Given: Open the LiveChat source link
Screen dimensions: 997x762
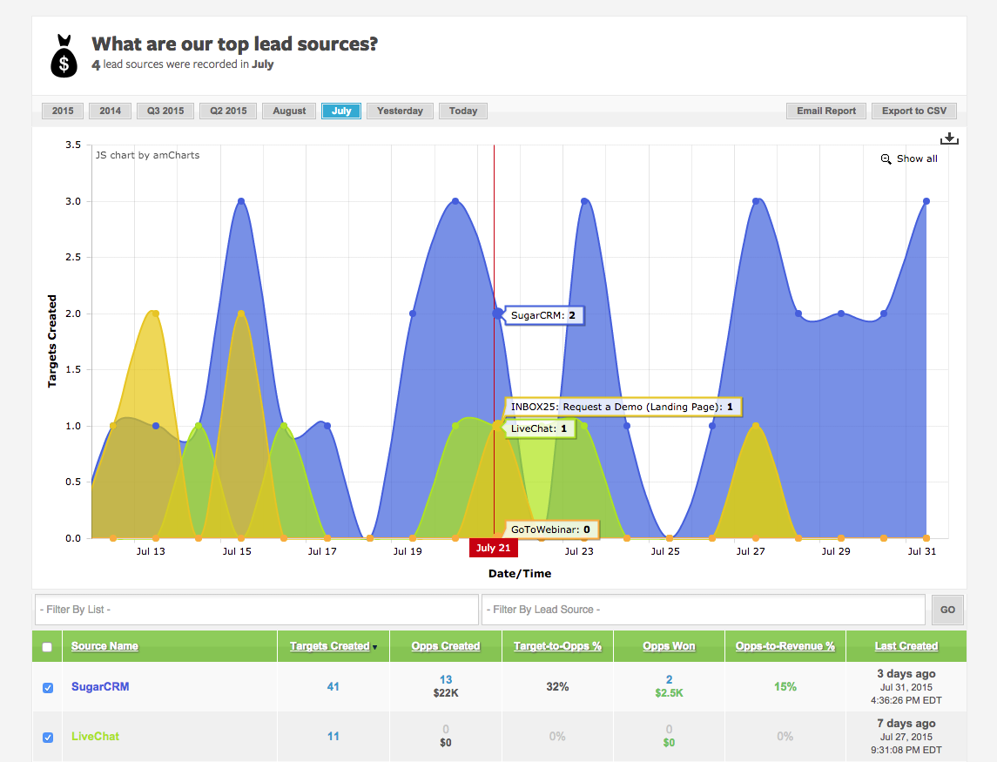Looking at the screenshot, I should coord(95,737).
